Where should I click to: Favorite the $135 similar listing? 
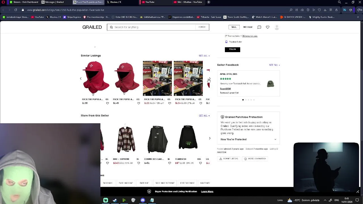coord(107,103)
